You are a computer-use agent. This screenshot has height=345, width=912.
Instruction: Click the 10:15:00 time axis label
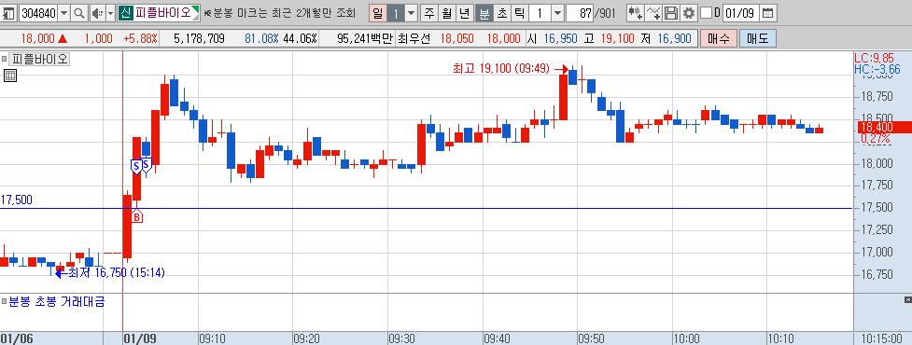point(882,338)
